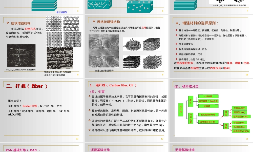
Task: Click the 低性能级碳纤维 box
Action: click(208, 115)
